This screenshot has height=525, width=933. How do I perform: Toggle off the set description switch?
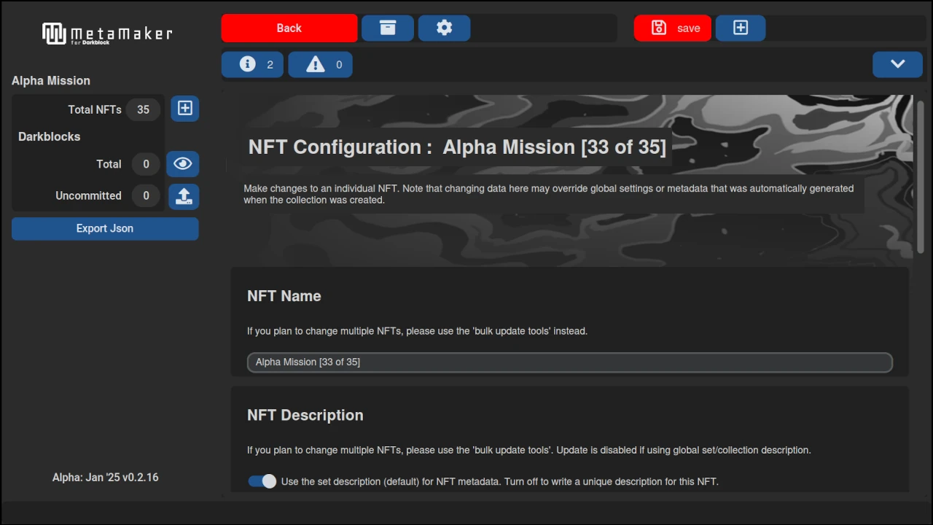[x=262, y=481]
